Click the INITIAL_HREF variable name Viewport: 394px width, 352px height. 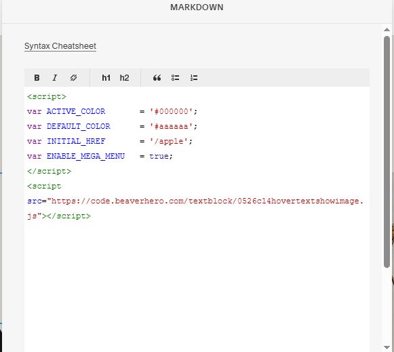pos(76,141)
